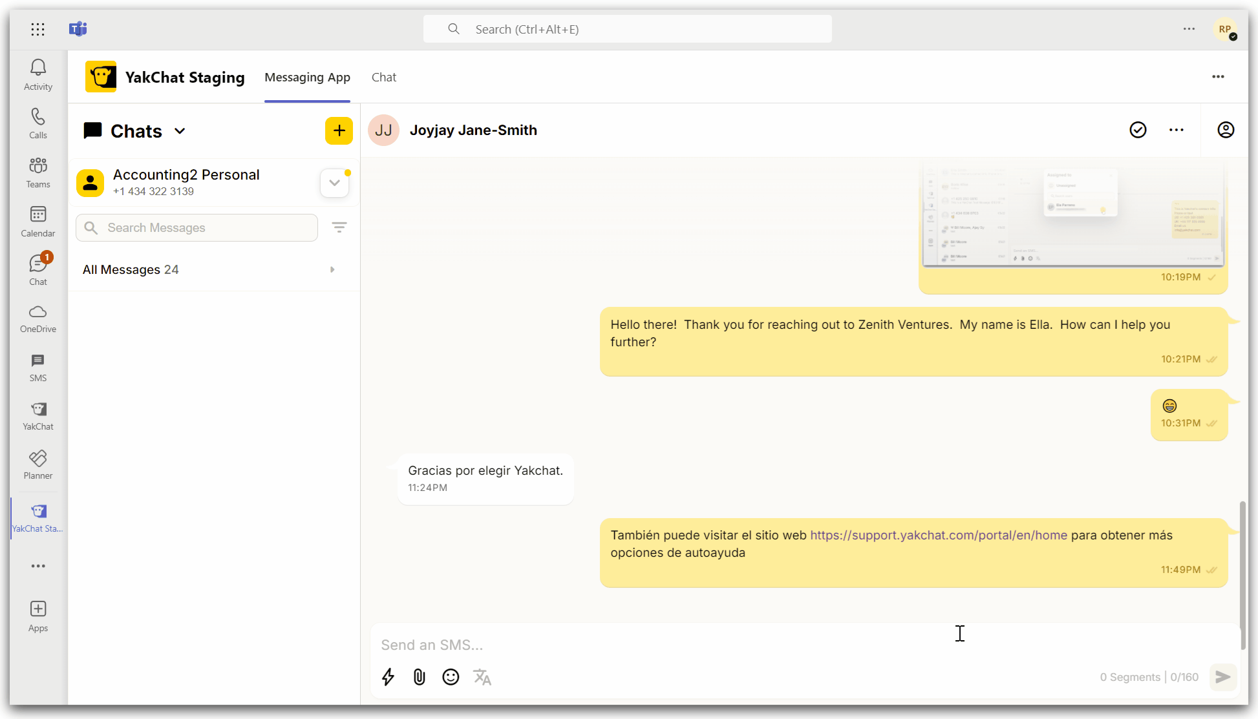Open contact details profile icon
The height and width of the screenshot is (719, 1258).
point(1226,130)
